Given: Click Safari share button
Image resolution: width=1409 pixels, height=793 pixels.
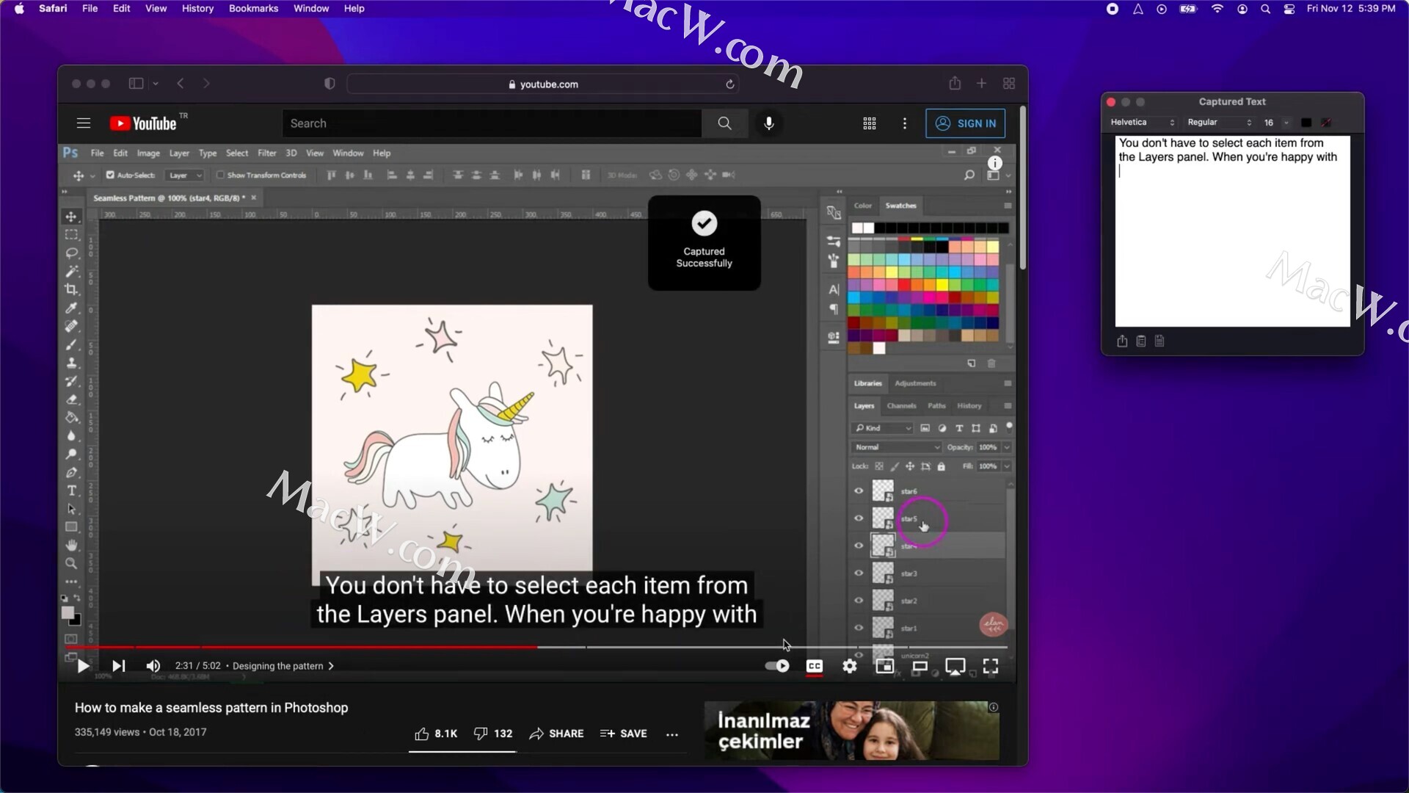Looking at the screenshot, I should [x=954, y=83].
